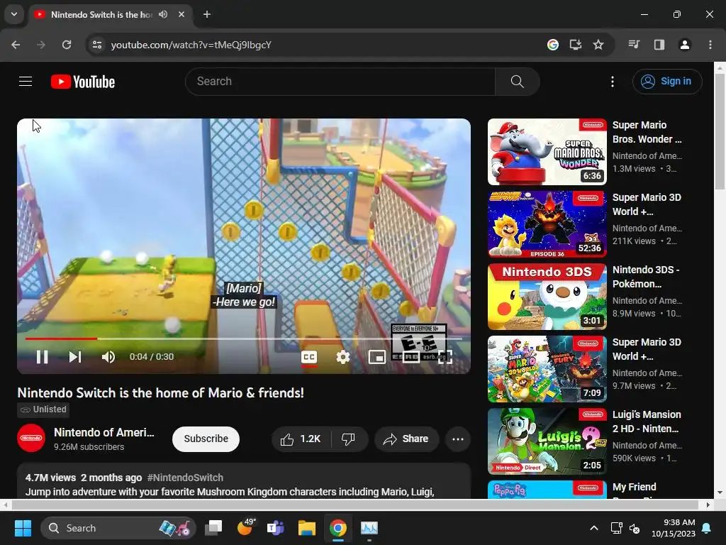Enter full screen mode
The width and height of the screenshot is (726, 545).
[x=445, y=357]
